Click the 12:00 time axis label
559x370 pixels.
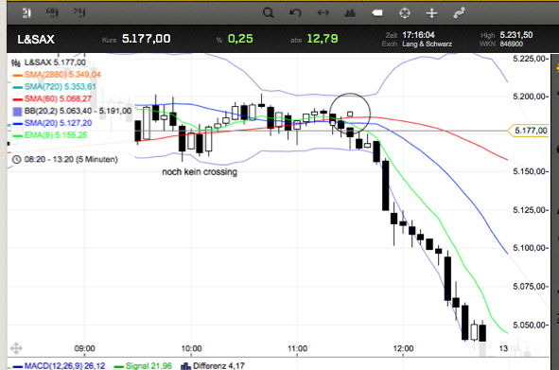(403, 348)
